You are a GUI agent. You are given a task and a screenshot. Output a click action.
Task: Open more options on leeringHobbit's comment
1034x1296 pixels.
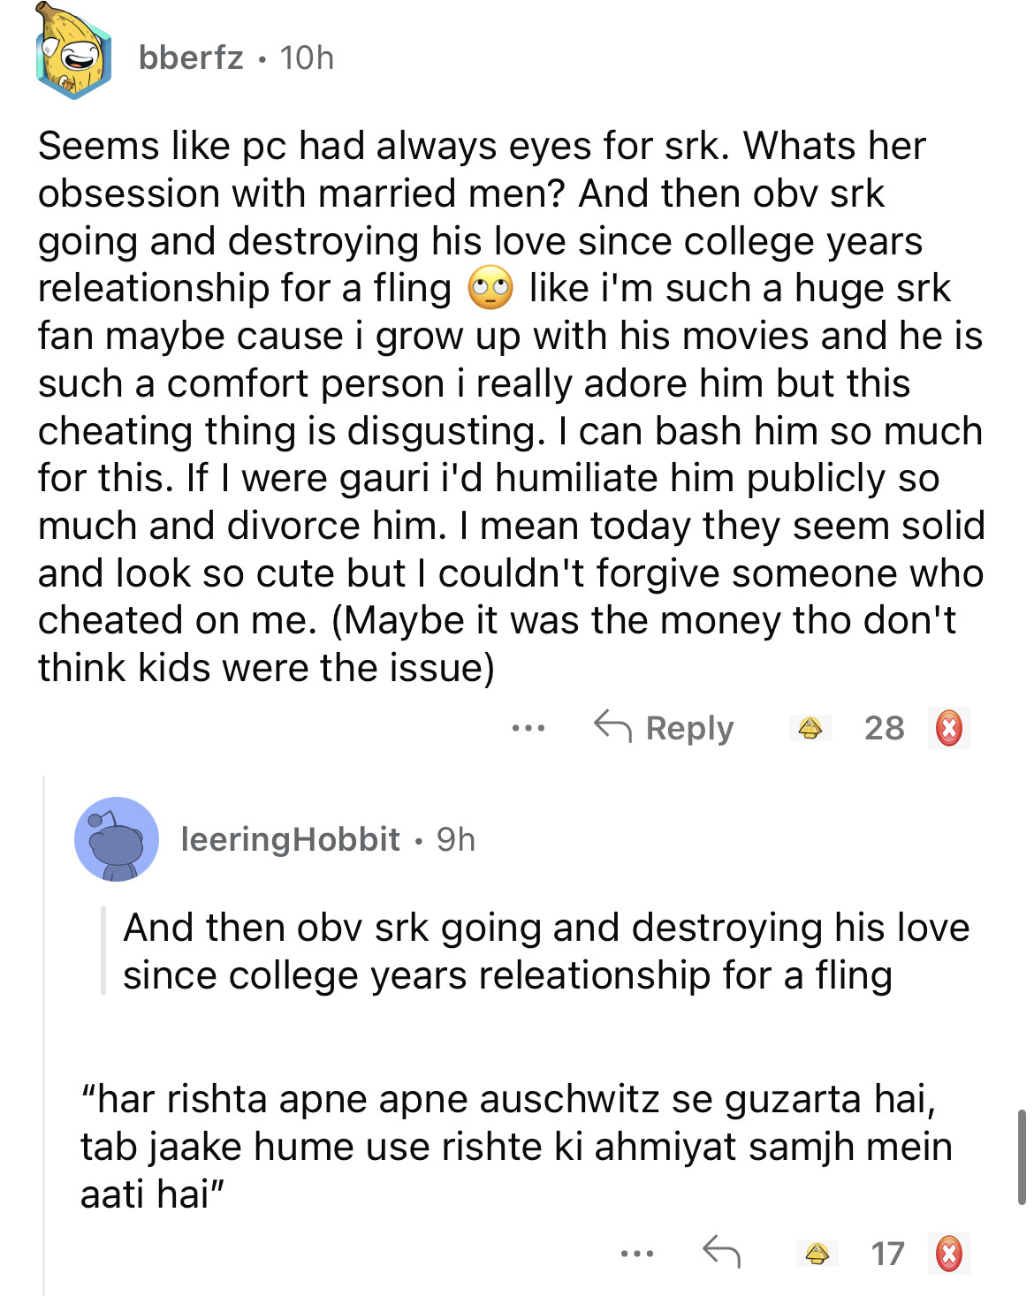[636, 1254]
